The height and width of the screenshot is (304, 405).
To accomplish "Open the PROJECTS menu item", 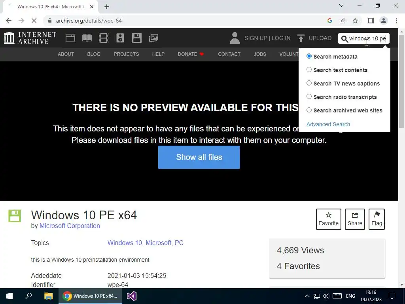I will (x=126, y=54).
